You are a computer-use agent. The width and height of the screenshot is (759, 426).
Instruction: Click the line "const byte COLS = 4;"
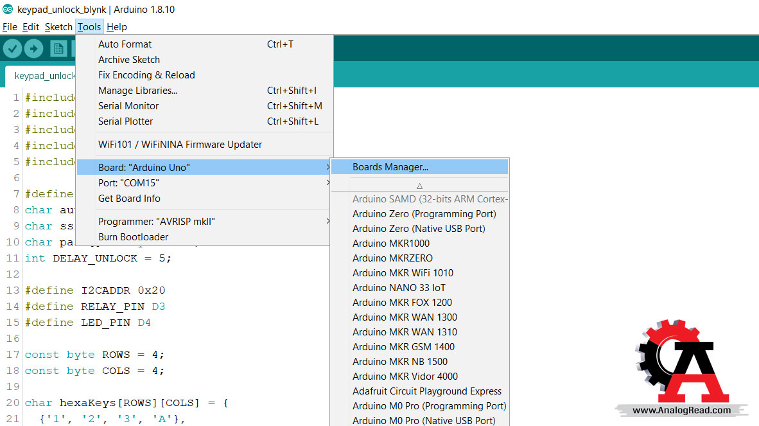pyautogui.click(x=95, y=371)
